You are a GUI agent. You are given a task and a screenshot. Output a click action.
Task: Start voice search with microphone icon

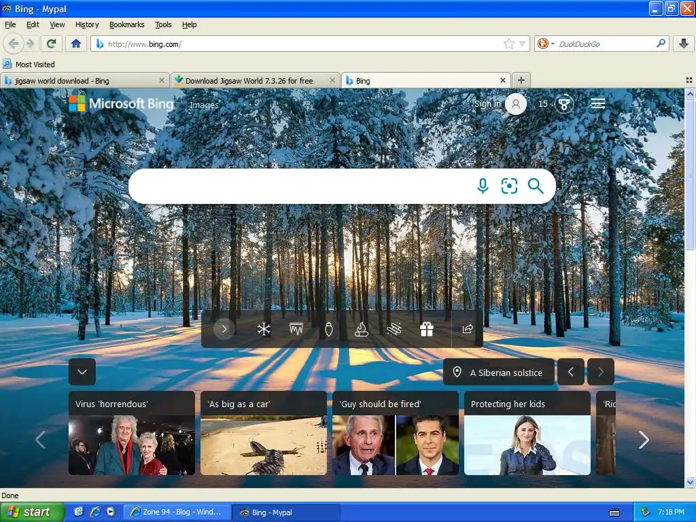tap(483, 186)
